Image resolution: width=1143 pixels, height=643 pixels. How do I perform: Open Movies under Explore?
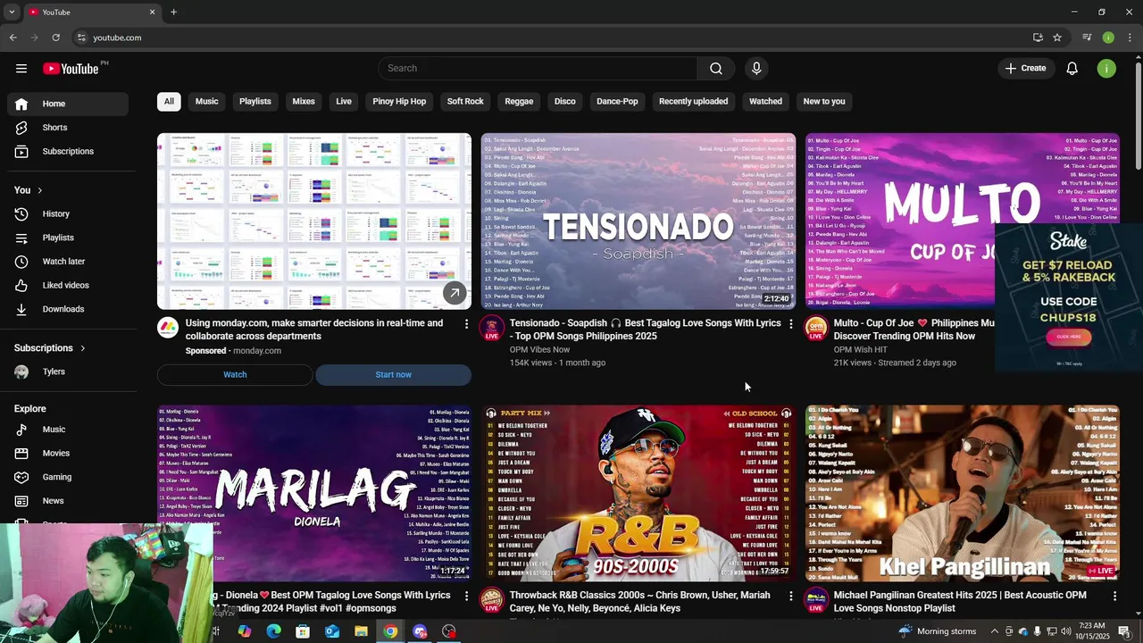68,454
